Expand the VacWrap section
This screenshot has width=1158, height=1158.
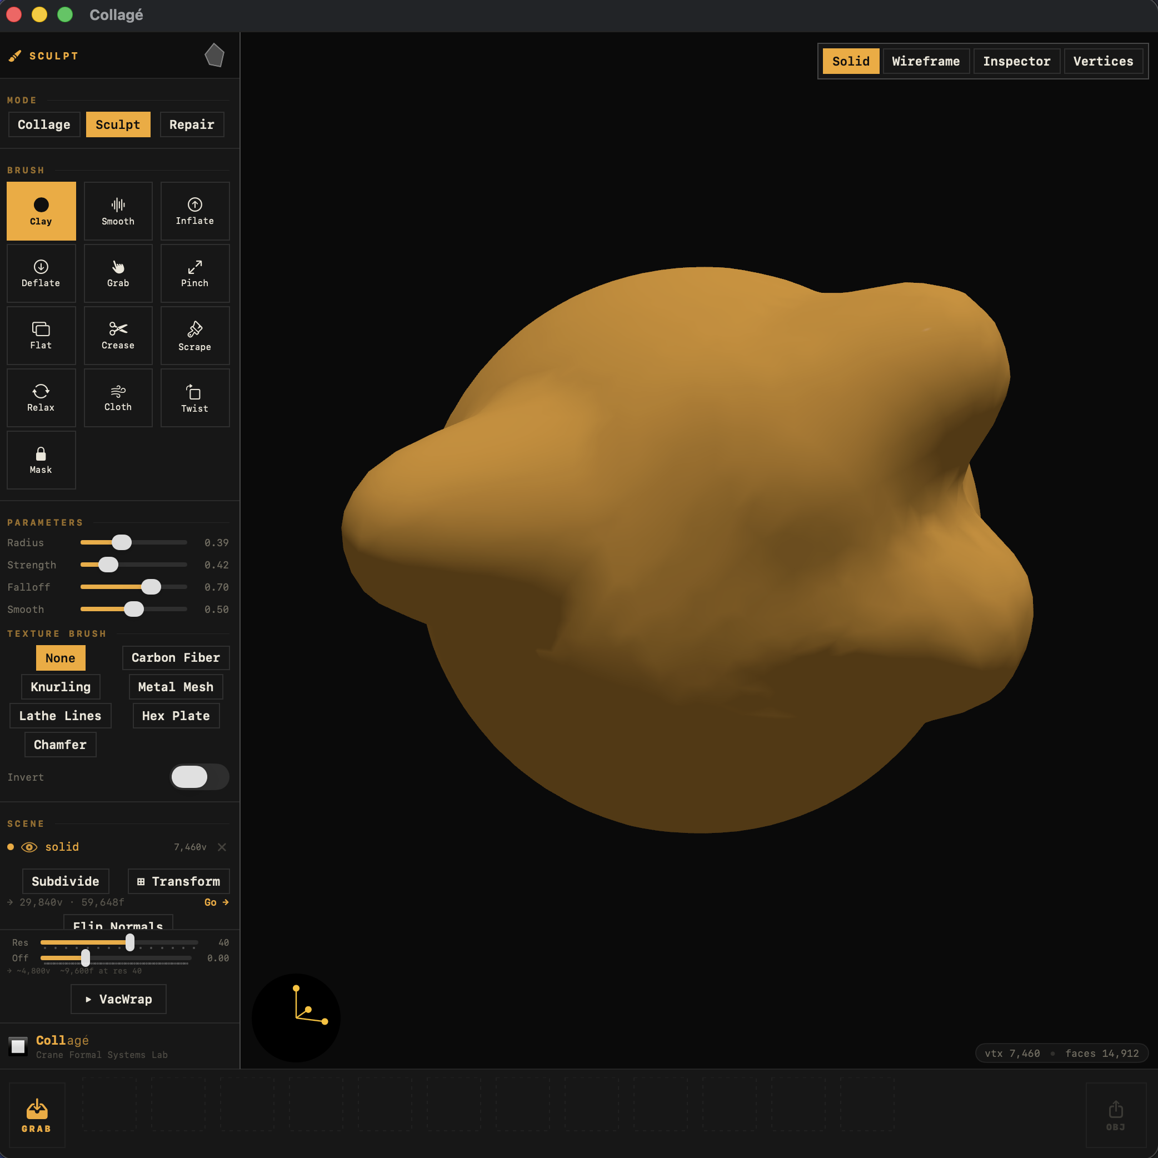[x=118, y=999]
